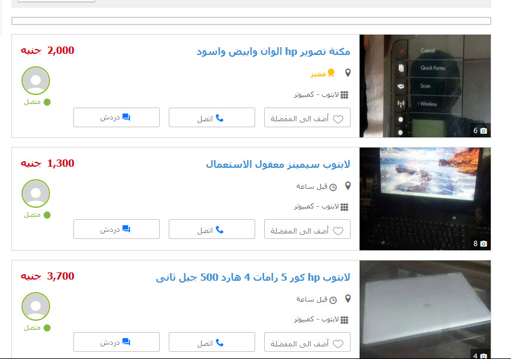
Task: Click the 2,000 جنيه price
Action: [x=48, y=51]
